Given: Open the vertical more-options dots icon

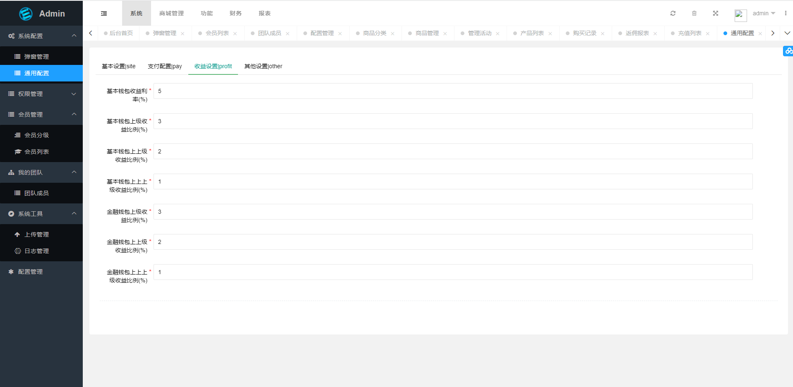Looking at the screenshot, I should (785, 13).
